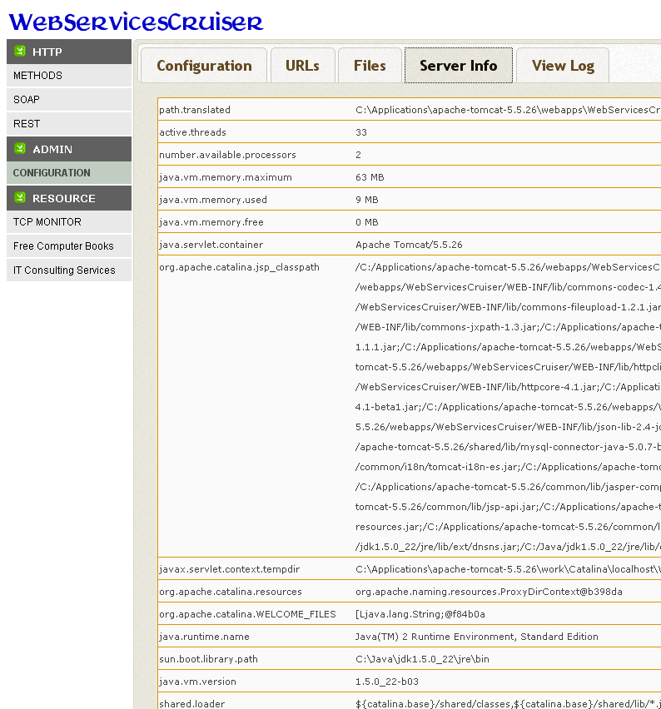The height and width of the screenshot is (709, 661).
Task: Click the number.available.processors row label
Action: pos(227,155)
